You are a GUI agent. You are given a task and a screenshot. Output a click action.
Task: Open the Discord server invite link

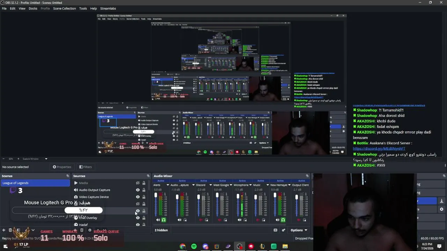(x=379, y=149)
